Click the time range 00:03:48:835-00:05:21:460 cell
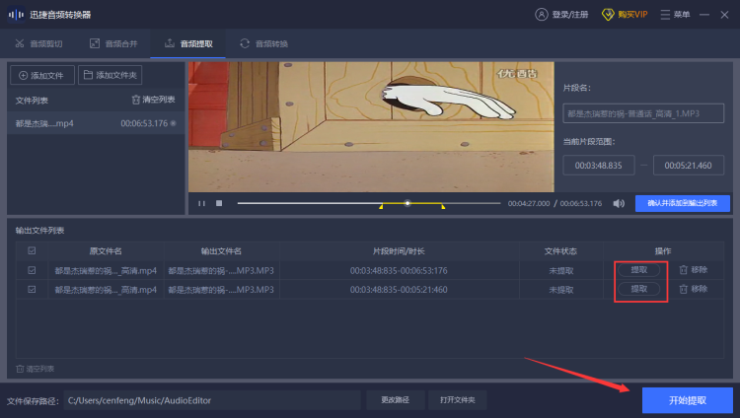Viewport: 740px width, 418px height. tap(399, 290)
